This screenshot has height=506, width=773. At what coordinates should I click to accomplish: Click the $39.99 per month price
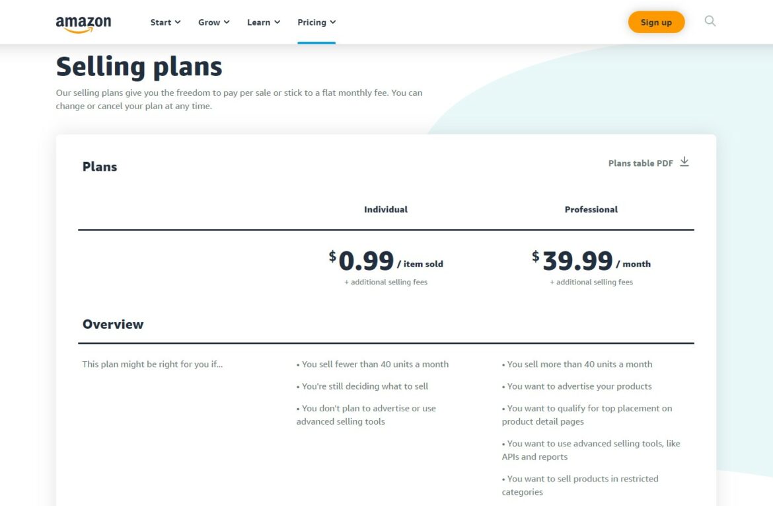click(577, 262)
